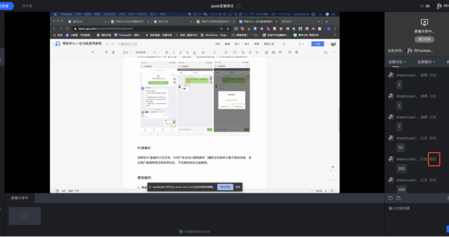
Task: Click the add collaborator icon
Action: 301,44
